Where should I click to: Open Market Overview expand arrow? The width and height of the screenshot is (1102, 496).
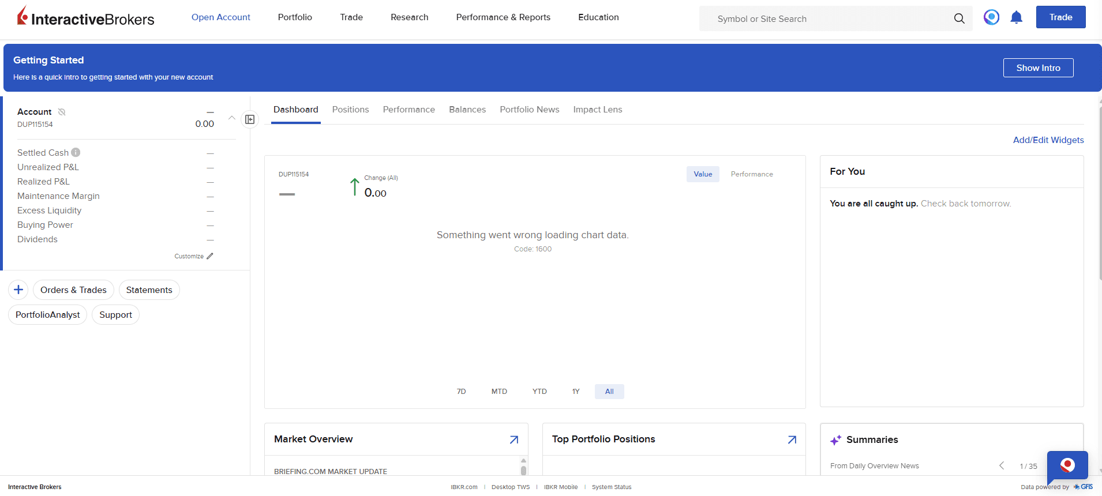pyautogui.click(x=513, y=439)
